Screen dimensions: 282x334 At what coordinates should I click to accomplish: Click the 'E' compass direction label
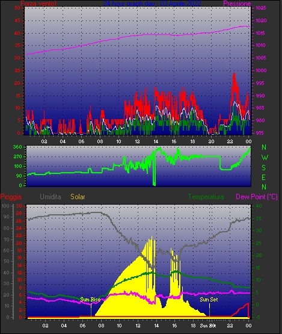pos(263,177)
